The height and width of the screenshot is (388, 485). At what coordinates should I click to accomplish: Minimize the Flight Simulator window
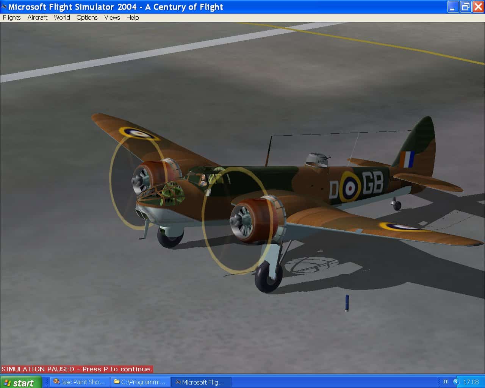453,7
